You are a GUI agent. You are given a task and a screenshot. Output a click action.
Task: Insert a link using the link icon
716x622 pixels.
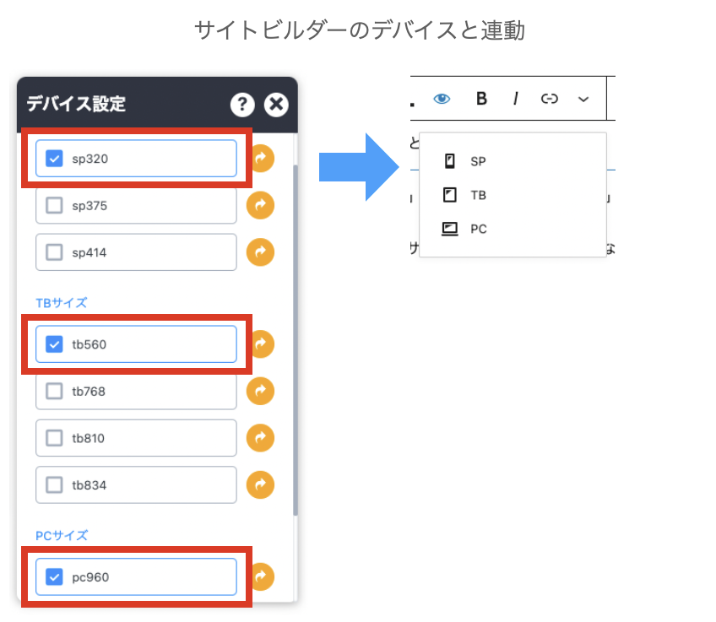tap(550, 99)
